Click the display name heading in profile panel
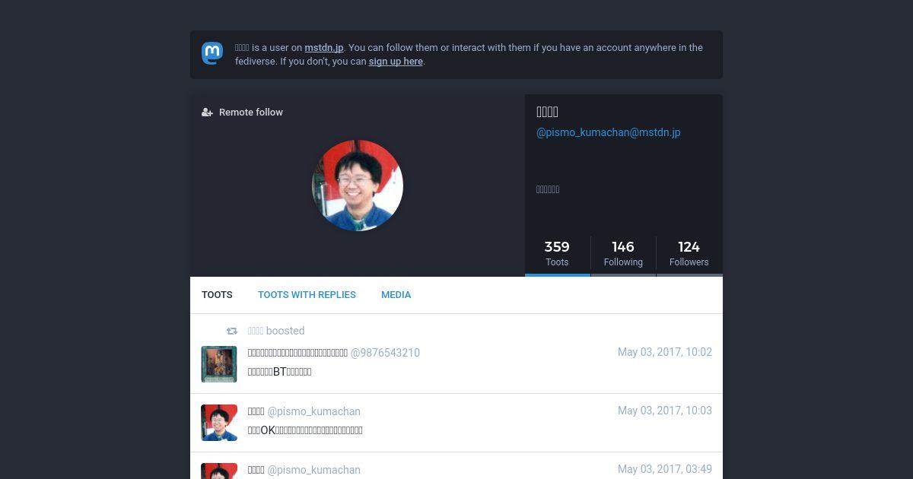 [548, 112]
